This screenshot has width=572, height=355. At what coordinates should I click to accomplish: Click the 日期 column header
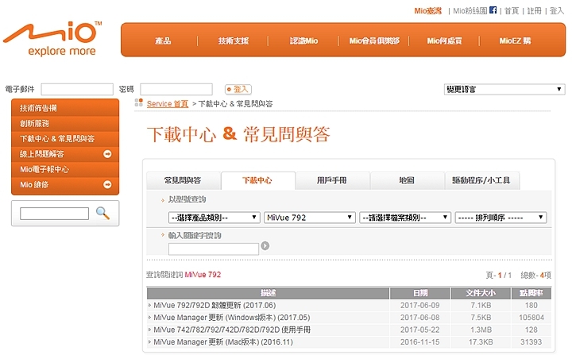point(420,293)
